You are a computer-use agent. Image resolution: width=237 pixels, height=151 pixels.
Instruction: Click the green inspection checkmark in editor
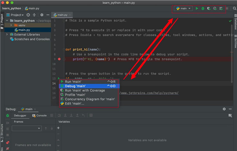coord(230,21)
